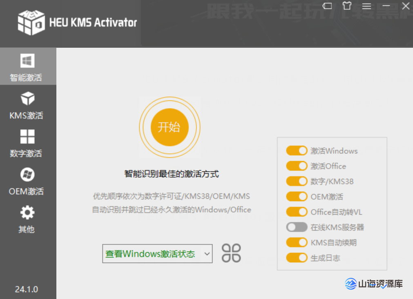Click the 24.1.0 version number label
The width and height of the screenshot is (413, 299).
27,289
